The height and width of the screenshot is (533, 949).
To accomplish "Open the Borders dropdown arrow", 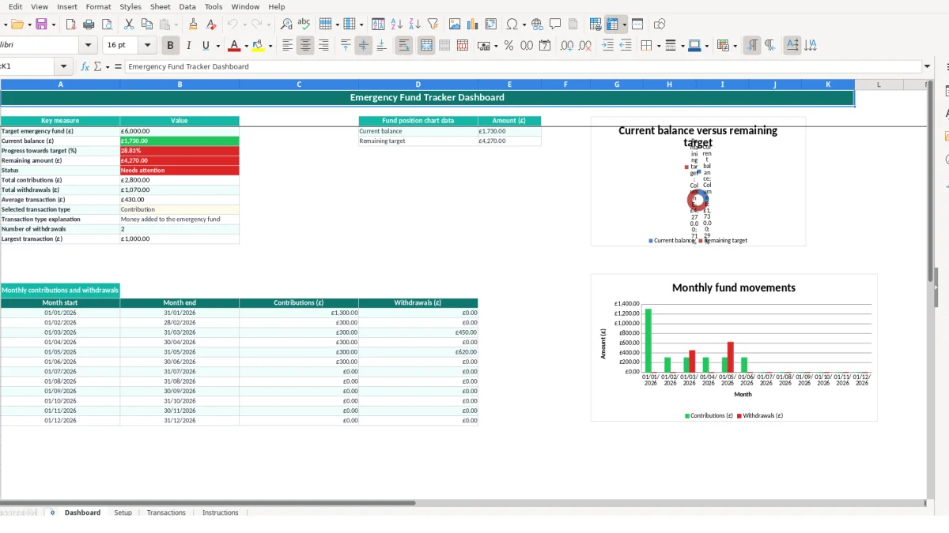I will (x=658, y=46).
